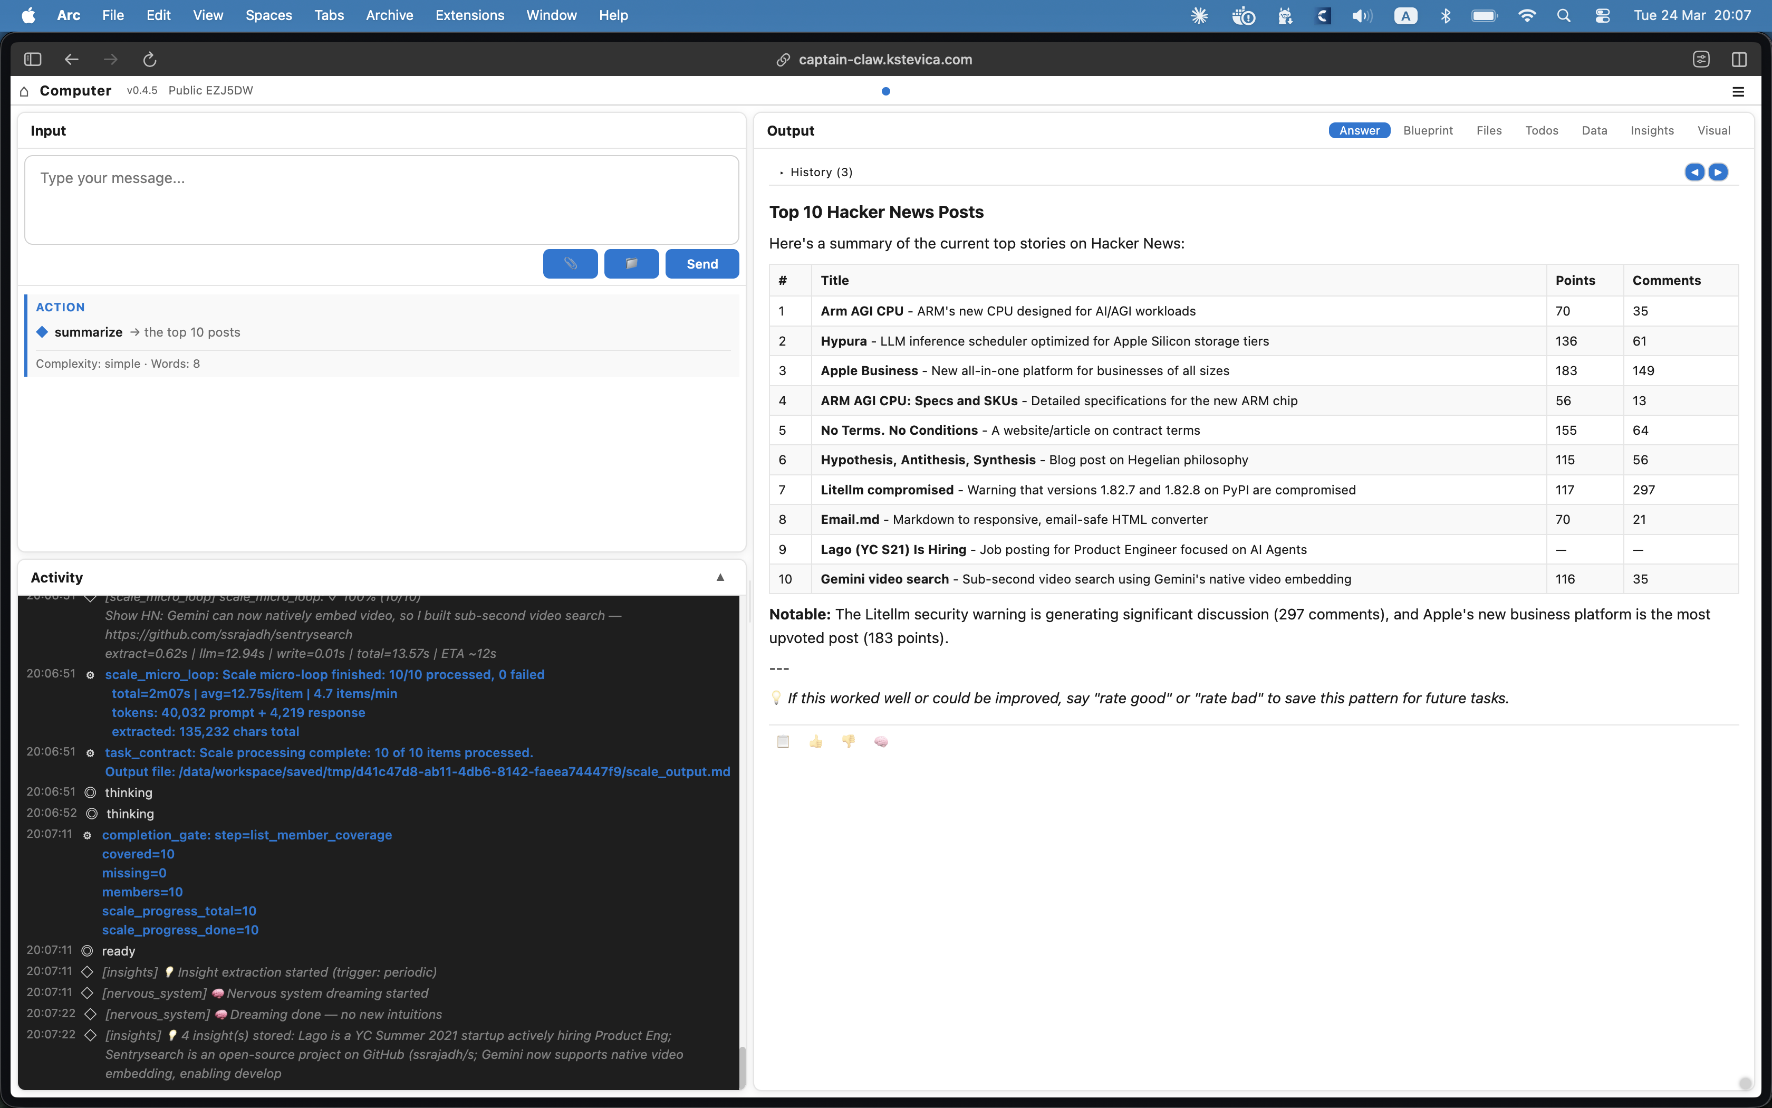The width and height of the screenshot is (1772, 1108).
Task: Click the volume icon in menu bar
Action: click(1362, 15)
